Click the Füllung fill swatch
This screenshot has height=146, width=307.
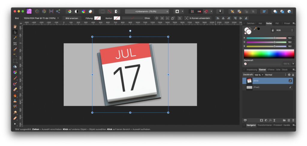pos(97,18)
